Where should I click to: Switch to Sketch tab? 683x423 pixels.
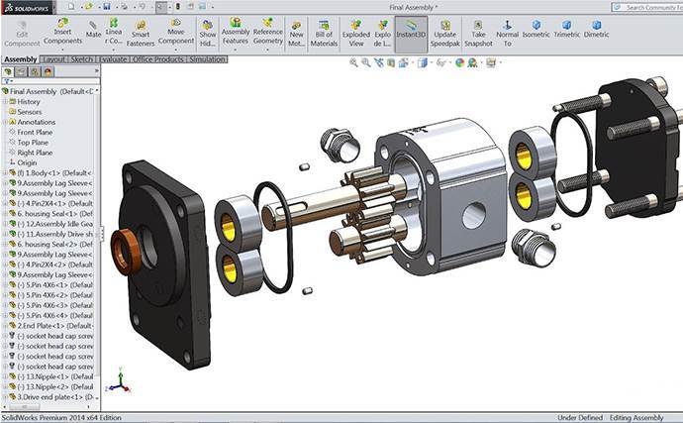(x=81, y=59)
